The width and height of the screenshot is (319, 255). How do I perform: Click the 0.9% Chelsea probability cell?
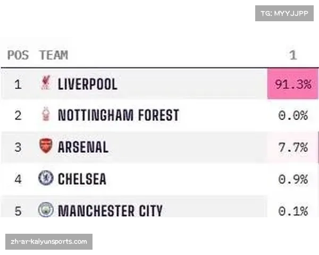pyautogui.click(x=293, y=180)
